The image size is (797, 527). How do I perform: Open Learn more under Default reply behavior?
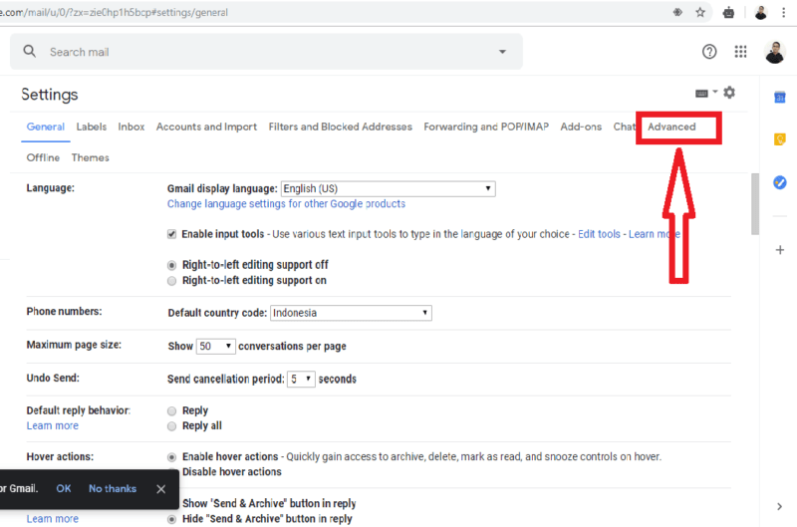coord(53,425)
